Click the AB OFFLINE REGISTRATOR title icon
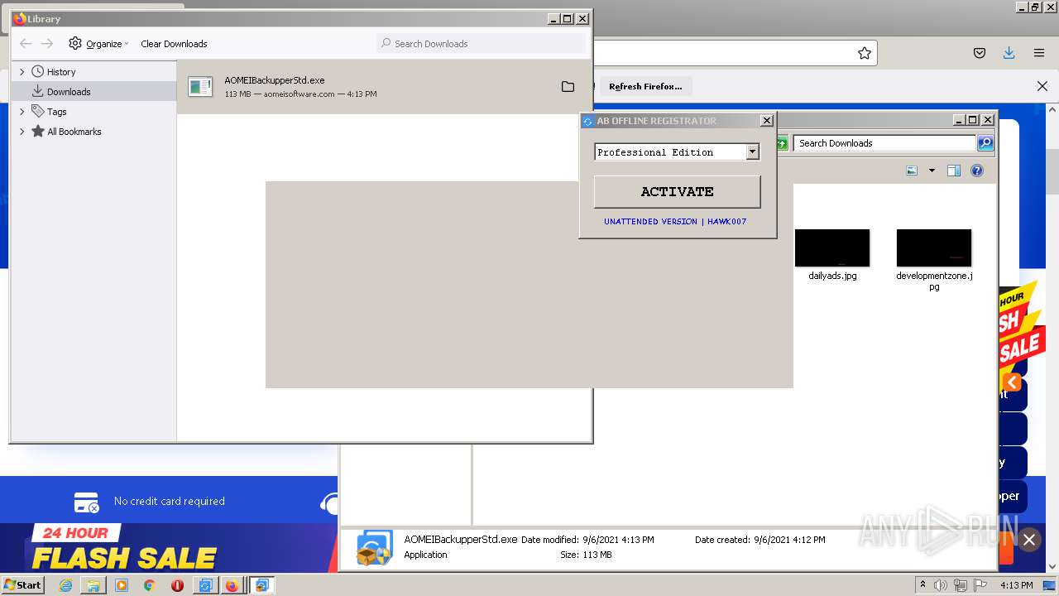Viewport: 1059px width, 596px height. coord(588,122)
